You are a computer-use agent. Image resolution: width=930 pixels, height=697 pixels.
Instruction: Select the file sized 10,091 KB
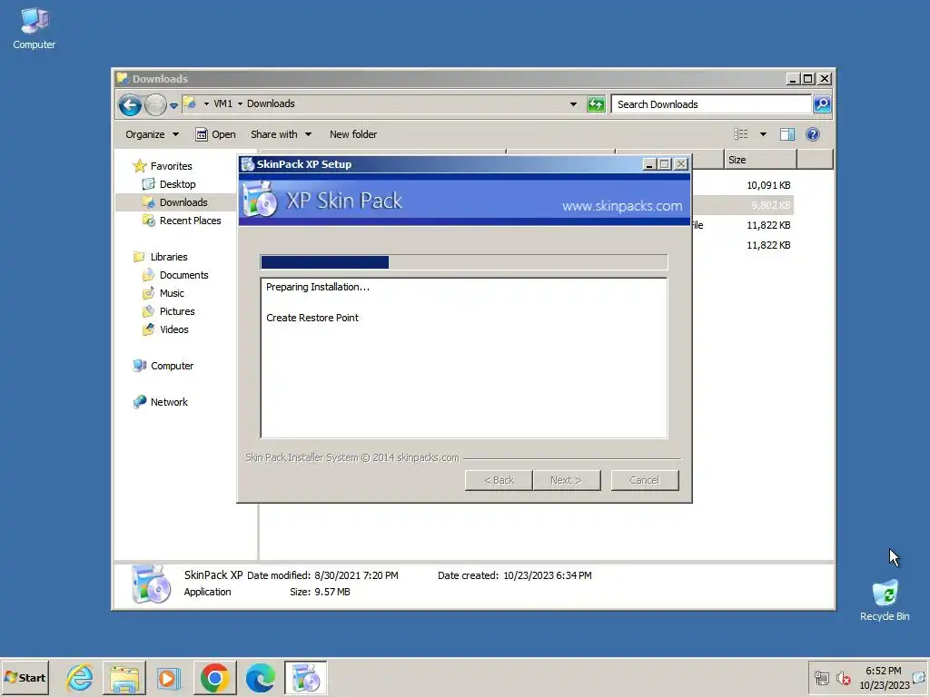tap(768, 185)
